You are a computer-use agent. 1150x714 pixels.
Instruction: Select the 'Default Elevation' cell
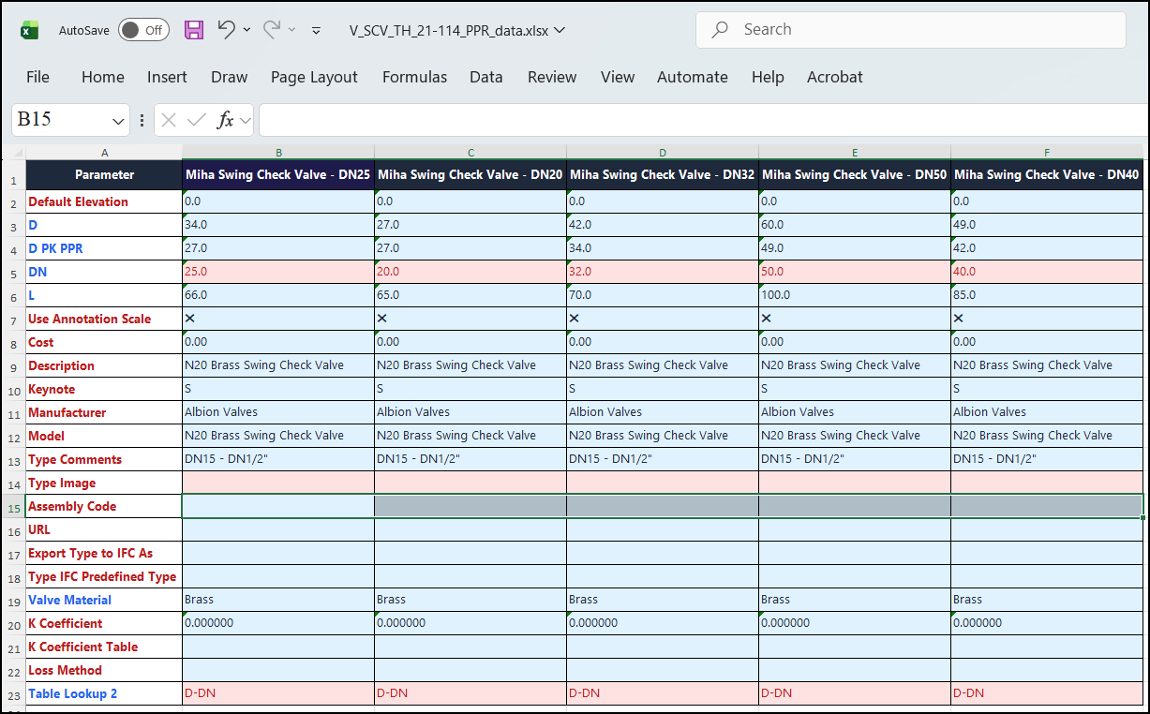(x=104, y=201)
